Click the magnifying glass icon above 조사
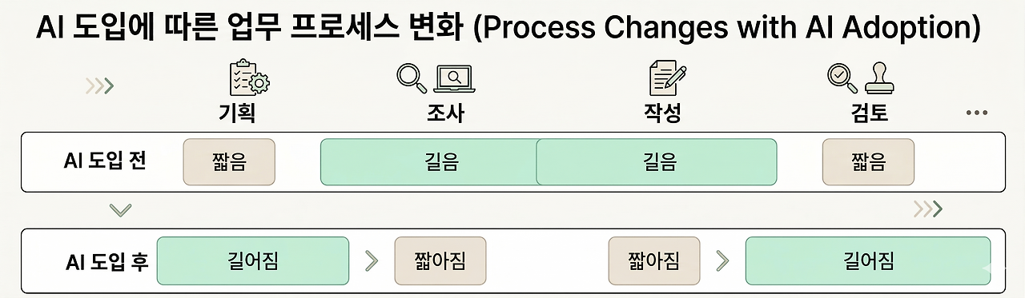The height and width of the screenshot is (298, 1025). [412, 77]
